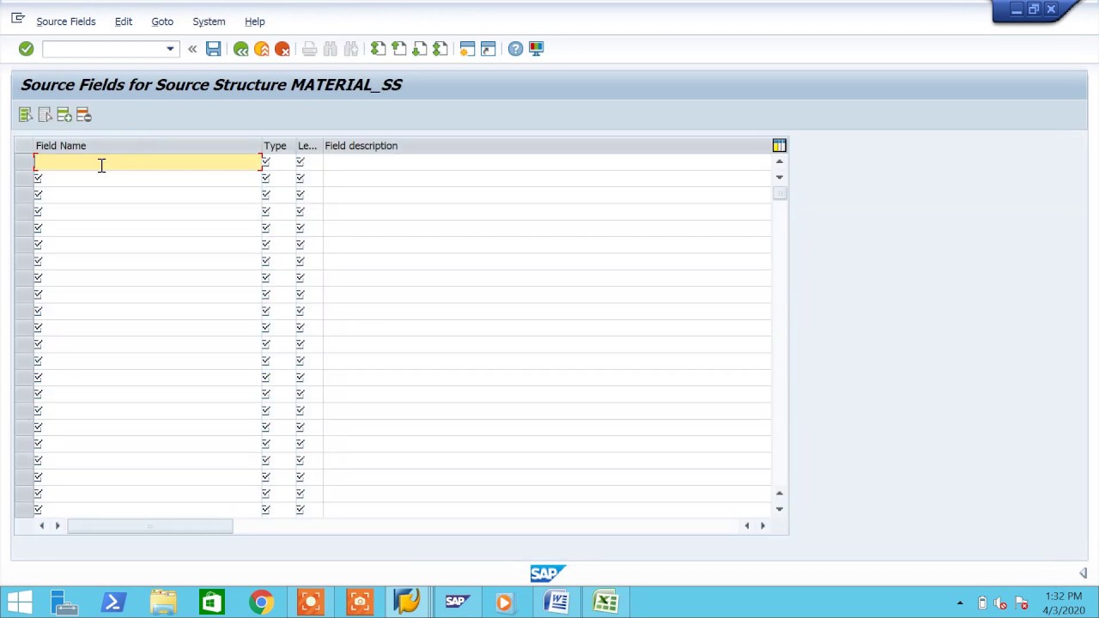Expand the status bar arrow at bottom right
This screenshot has height=618, width=1099.
click(x=1083, y=573)
